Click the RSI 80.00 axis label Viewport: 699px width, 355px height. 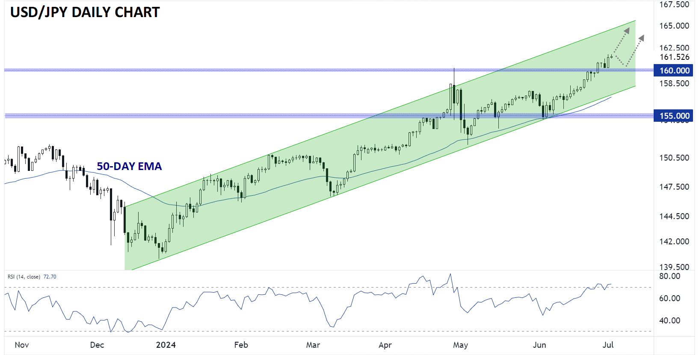[669, 276]
